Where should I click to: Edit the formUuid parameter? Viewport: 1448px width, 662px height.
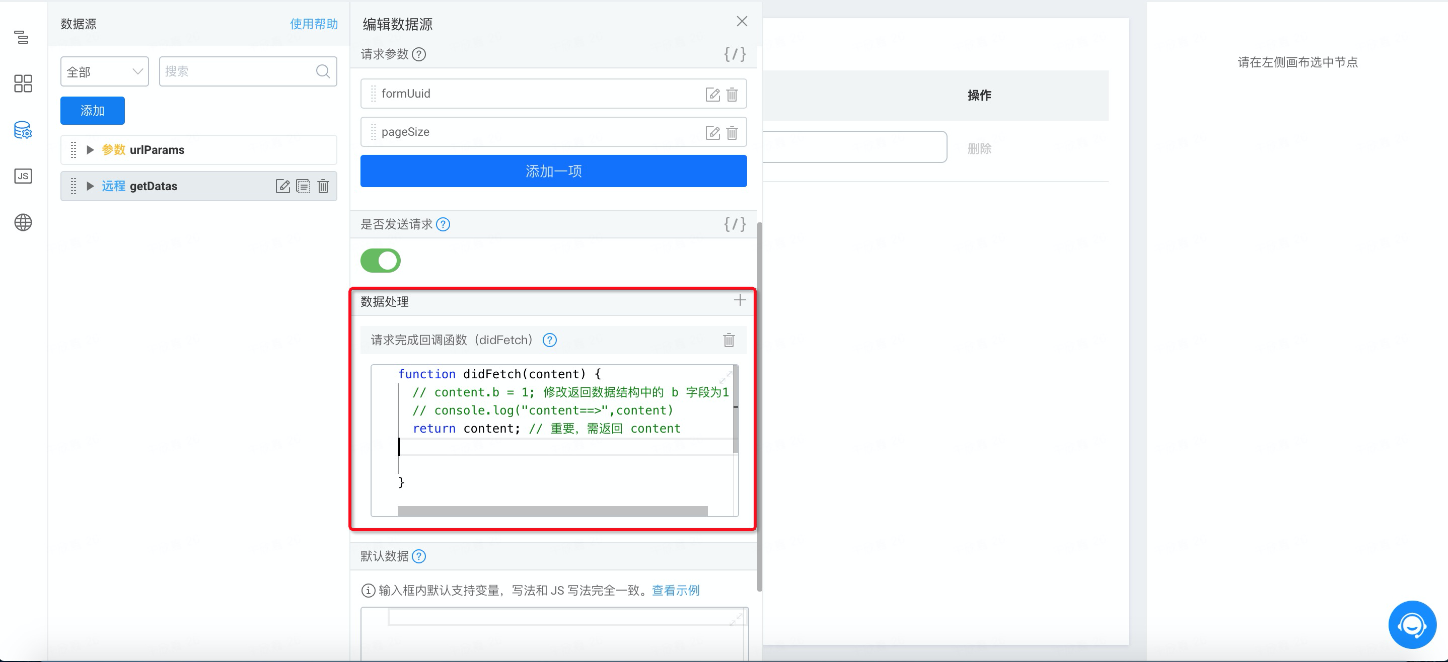tap(712, 95)
